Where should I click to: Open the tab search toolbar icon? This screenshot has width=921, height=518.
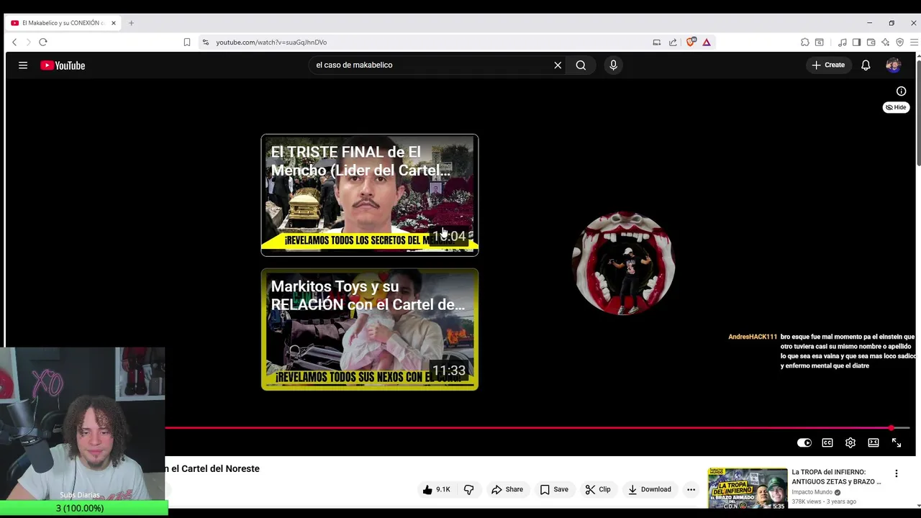pos(819,42)
